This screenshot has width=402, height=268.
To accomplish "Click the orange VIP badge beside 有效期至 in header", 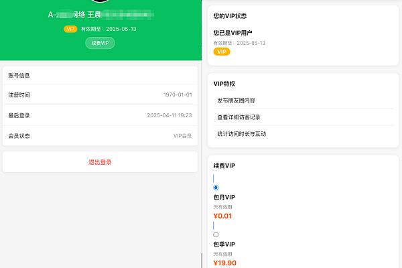I will (70, 29).
